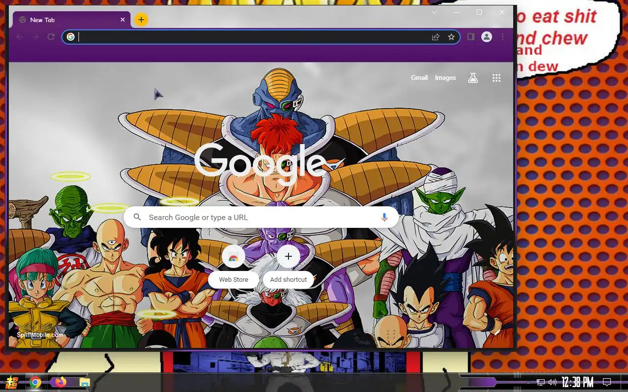The width and height of the screenshot is (628, 392).
Task: Open the profile avatar menu
Action: [x=487, y=37]
